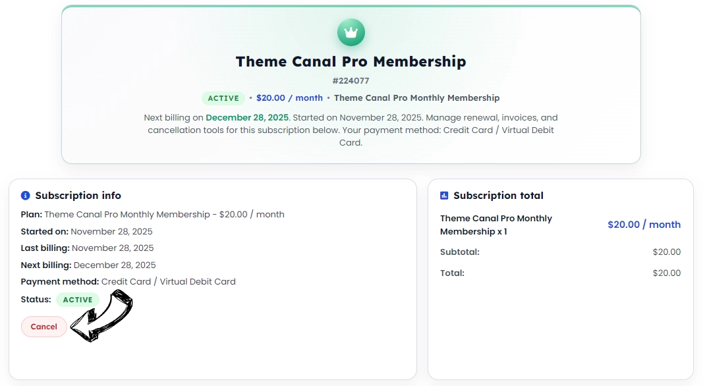The image size is (703, 386).
Task: Click the $20.00 / month price in Subscription total
Action: 644,224
